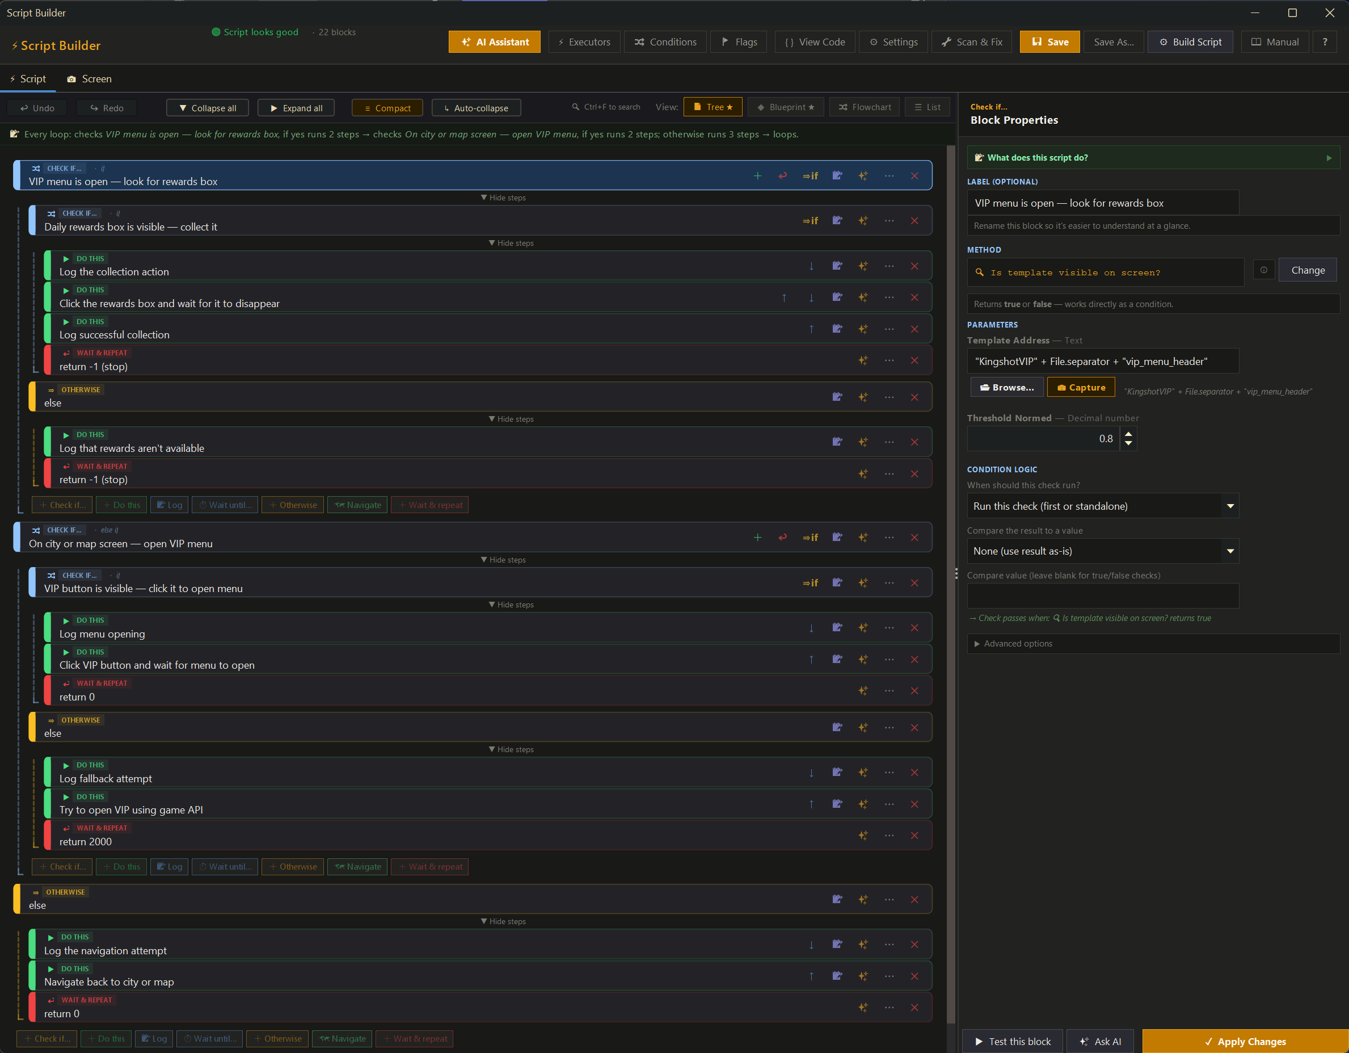
Task: Move 'Click VIP button and wait' step up
Action: point(811,660)
